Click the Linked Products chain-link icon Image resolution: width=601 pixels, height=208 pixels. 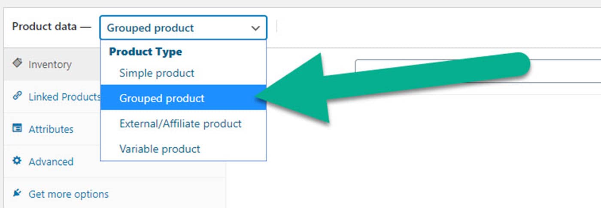(17, 96)
